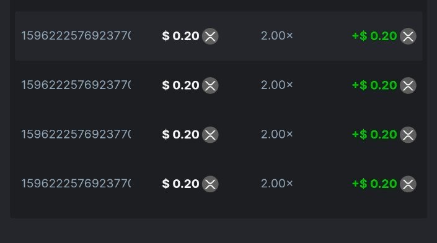Select the 2.00× multiplier in the bottom row

(x=276, y=184)
